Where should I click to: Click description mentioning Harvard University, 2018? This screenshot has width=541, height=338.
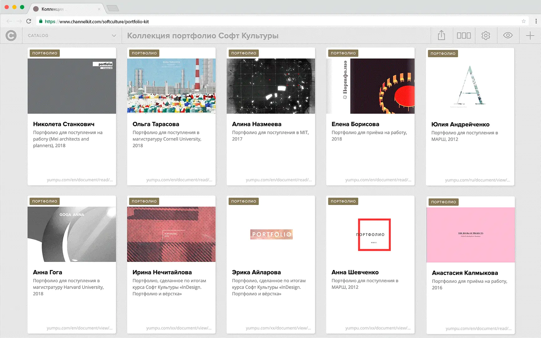tap(68, 287)
